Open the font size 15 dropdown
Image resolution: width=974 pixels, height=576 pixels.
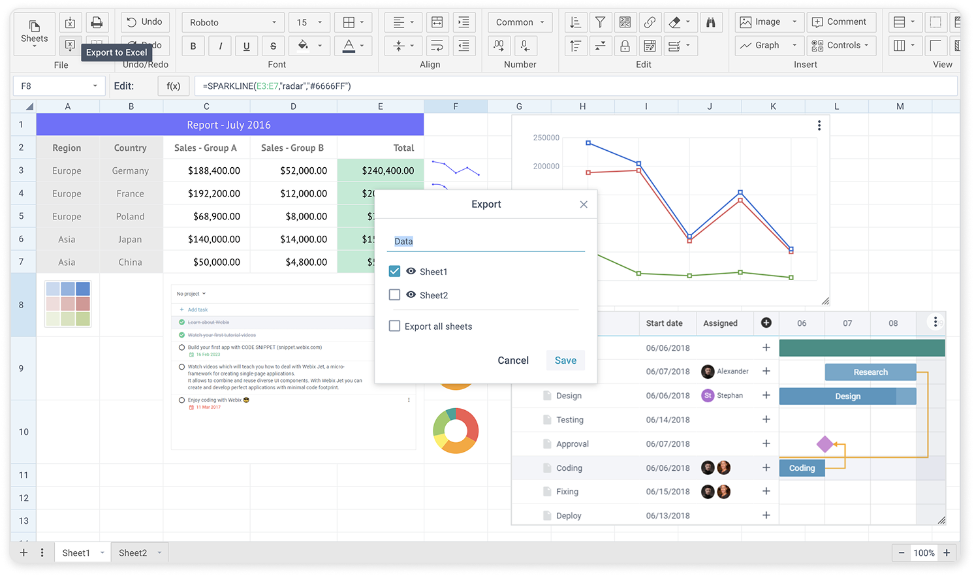(x=309, y=22)
